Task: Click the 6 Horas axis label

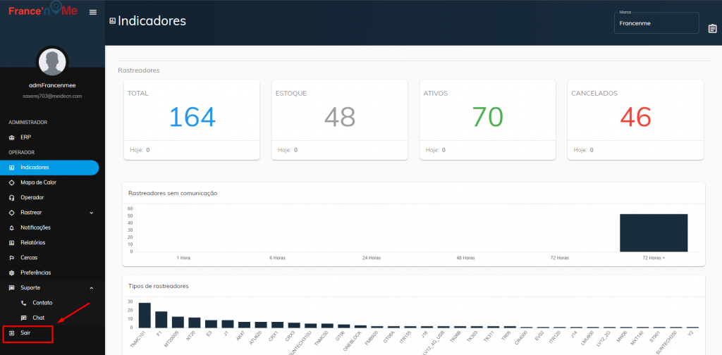Action: 277,258
